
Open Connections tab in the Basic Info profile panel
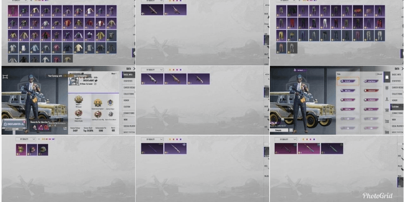tap(128, 113)
